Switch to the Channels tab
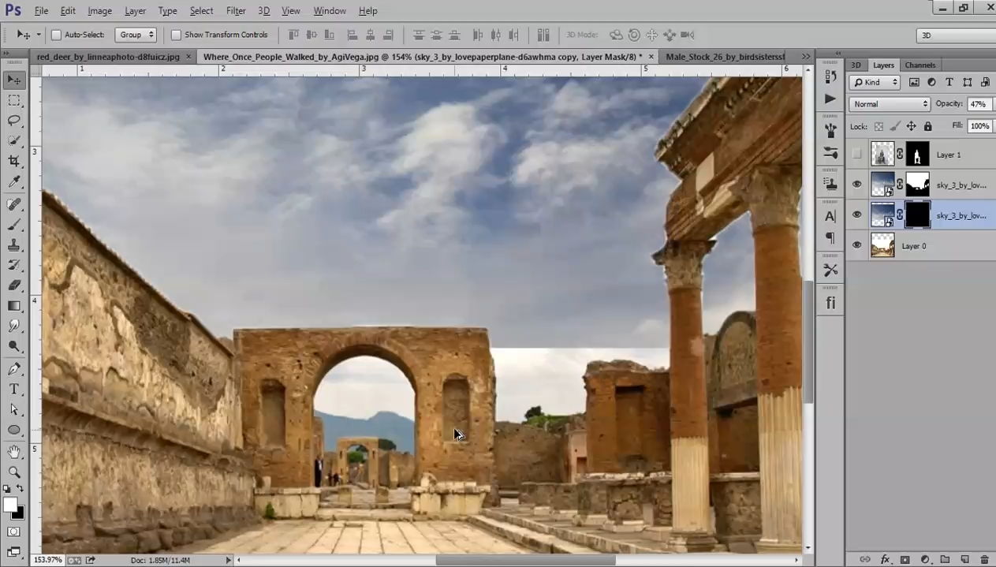The image size is (996, 567). (920, 65)
